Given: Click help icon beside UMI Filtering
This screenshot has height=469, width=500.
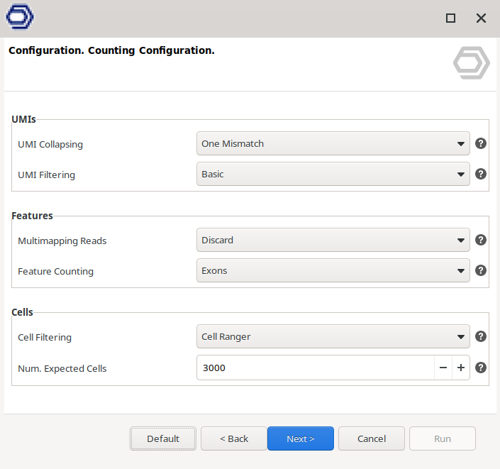Looking at the screenshot, I should pos(480,174).
